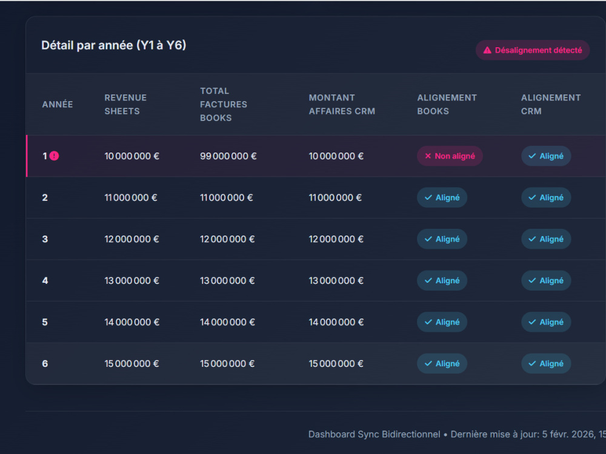This screenshot has width=606, height=454.
Task: Click Aligné Books badge in year 6 row
Action: (x=442, y=364)
